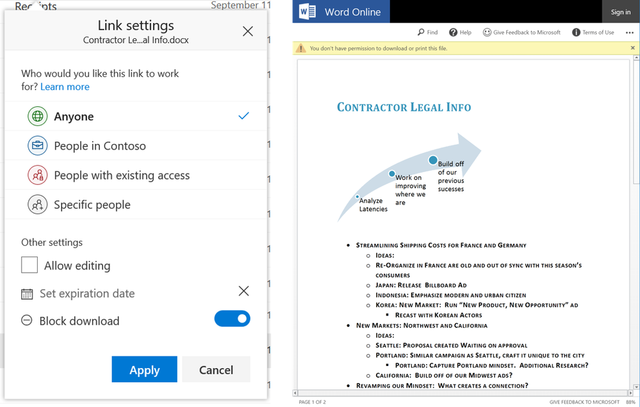The width and height of the screenshot is (640, 407).
Task: Click the smiley Give Feedback icon
Action: coord(487,32)
